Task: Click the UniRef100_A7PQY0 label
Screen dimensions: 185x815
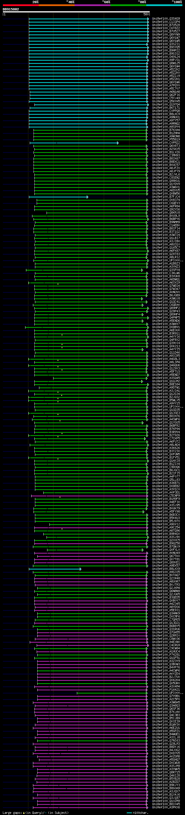Action: [x=166, y=85]
